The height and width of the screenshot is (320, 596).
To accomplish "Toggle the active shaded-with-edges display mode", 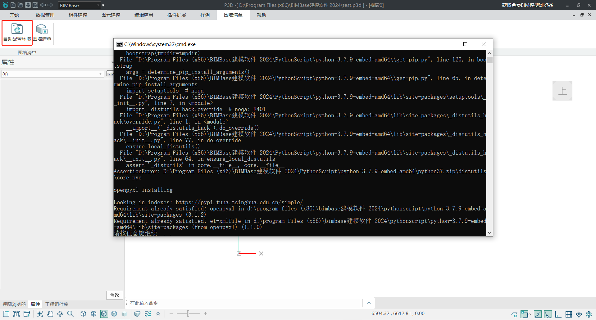I will [104, 314].
